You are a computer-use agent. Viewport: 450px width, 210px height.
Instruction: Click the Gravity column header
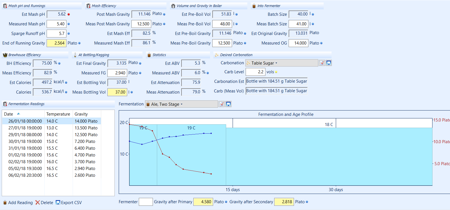click(81, 114)
